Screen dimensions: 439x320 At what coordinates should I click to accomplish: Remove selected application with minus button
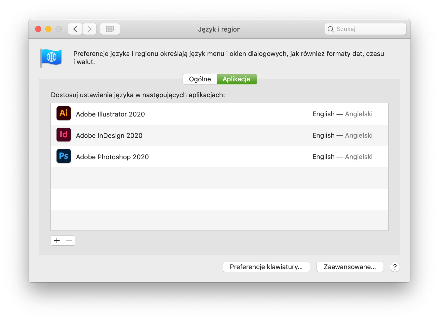[69, 240]
